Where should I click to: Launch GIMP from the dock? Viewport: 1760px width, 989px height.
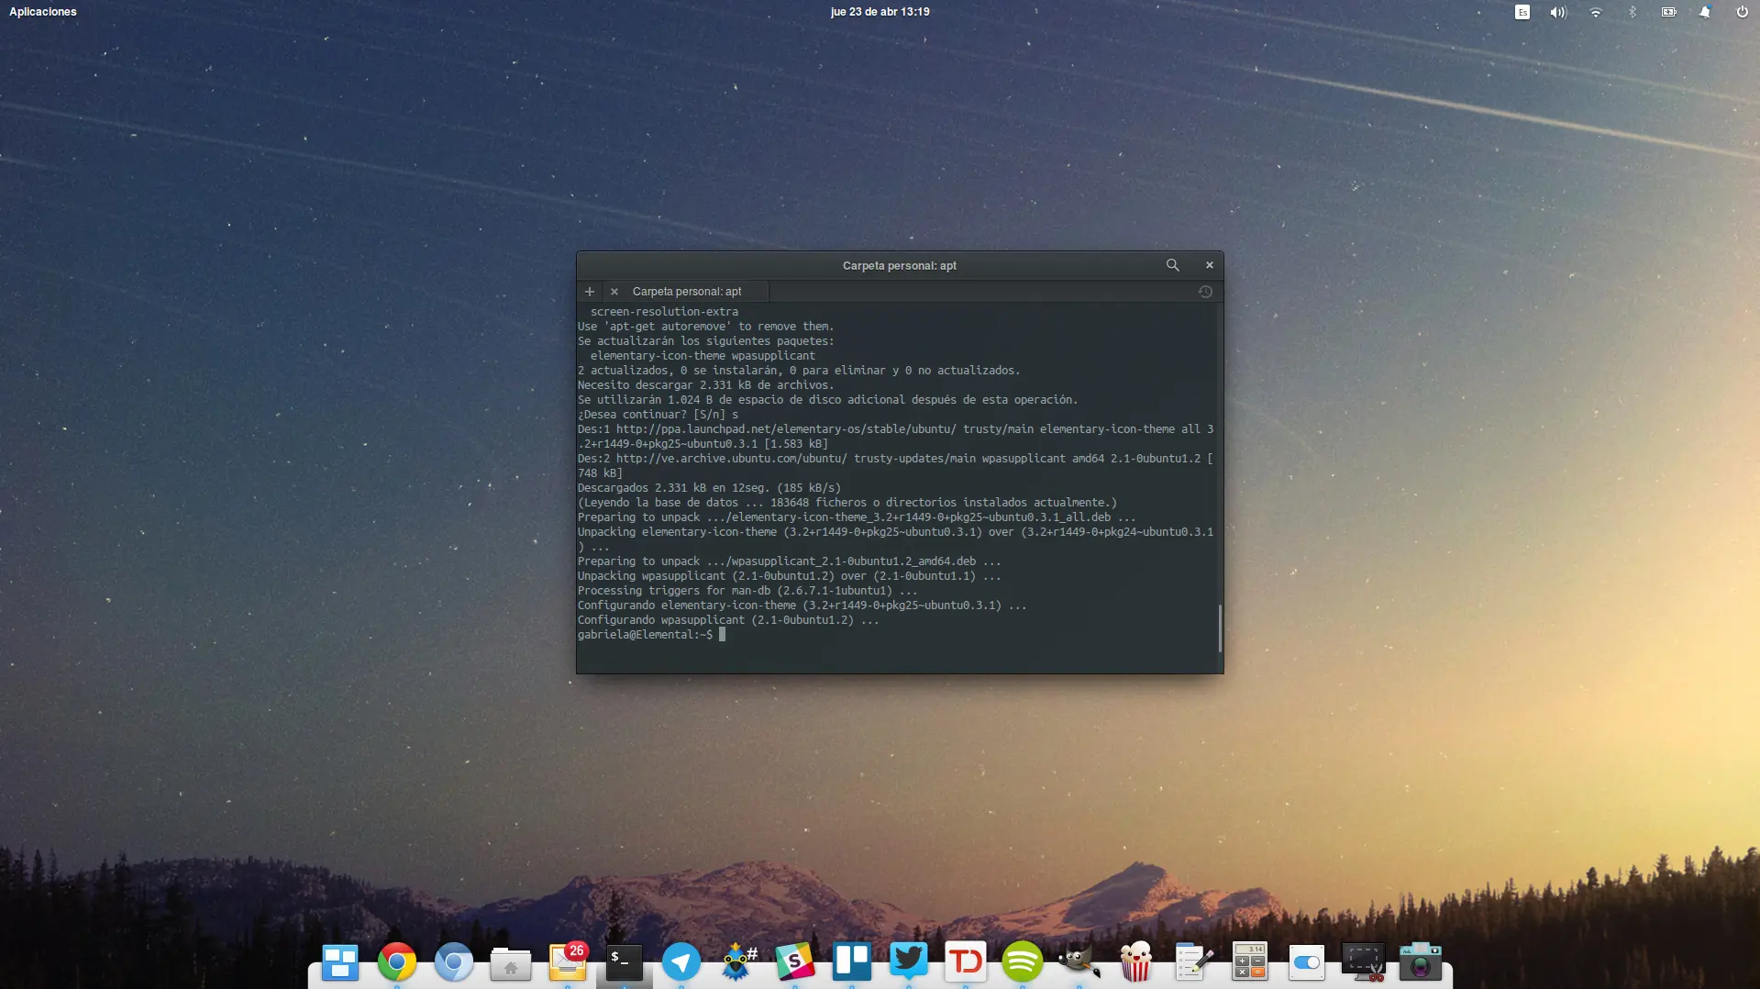(1079, 962)
